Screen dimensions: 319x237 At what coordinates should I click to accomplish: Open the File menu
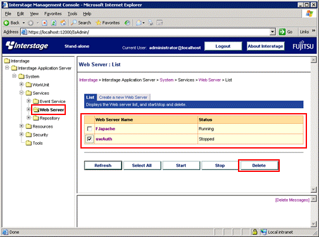(x=8, y=14)
